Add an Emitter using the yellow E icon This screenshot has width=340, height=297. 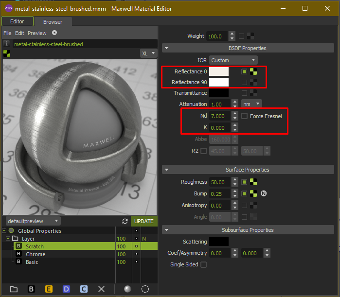(49, 289)
